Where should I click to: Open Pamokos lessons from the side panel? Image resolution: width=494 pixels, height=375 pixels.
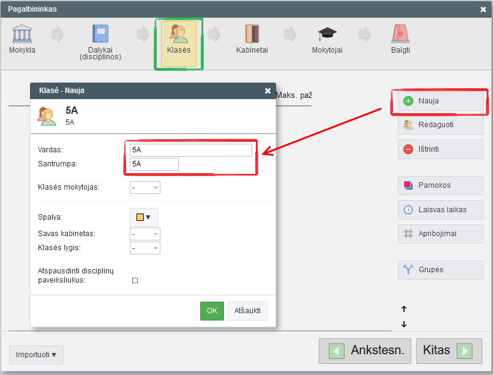440,185
